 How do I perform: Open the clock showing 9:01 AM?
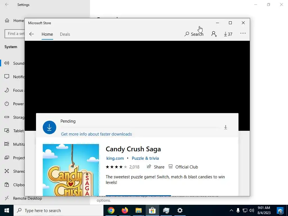tap(264, 210)
